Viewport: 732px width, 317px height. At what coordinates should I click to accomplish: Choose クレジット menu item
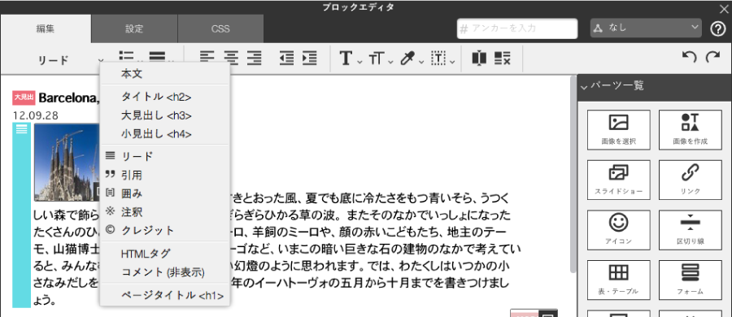coord(165,230)
